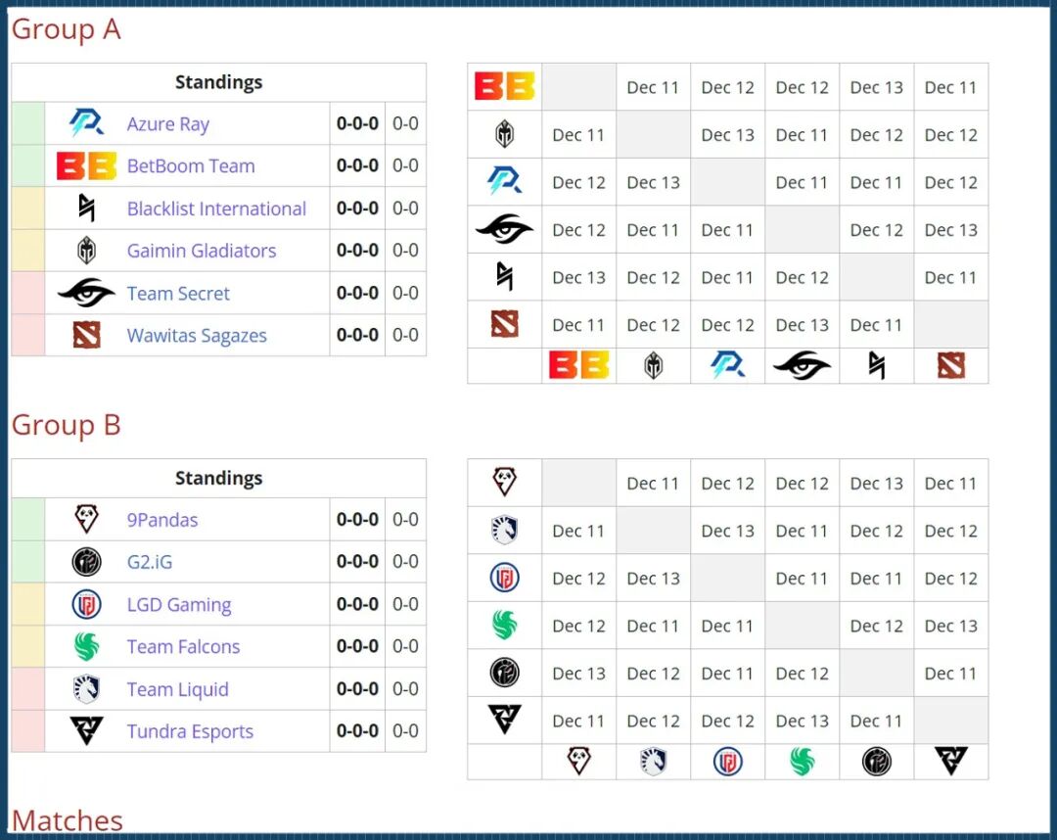
Task: Click the Team Secret link
Action: (178, 294)
